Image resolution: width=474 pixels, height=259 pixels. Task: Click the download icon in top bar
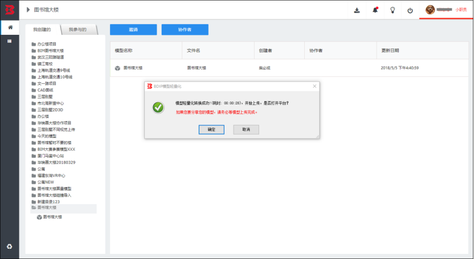click(x=357, y=10)
